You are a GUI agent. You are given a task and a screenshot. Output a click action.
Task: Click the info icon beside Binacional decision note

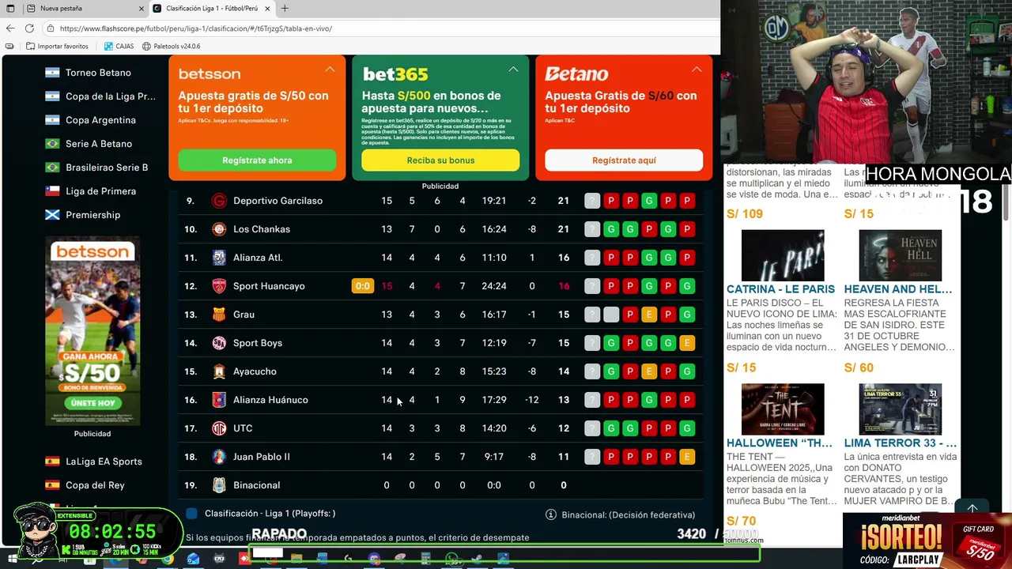[551, 514]
